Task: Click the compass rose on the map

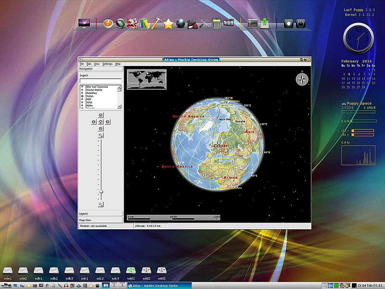Action: pyautogui.click(x=302, y=79)
